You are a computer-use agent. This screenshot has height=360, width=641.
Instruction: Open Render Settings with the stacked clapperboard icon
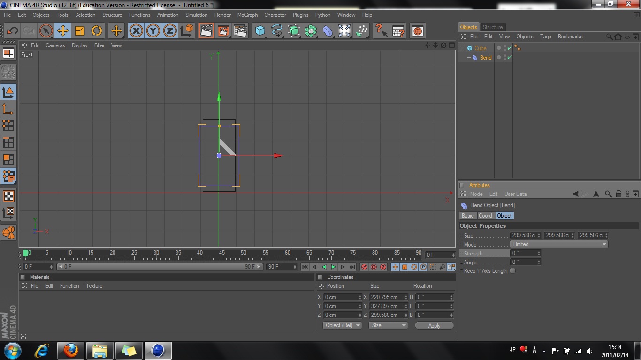240,31
